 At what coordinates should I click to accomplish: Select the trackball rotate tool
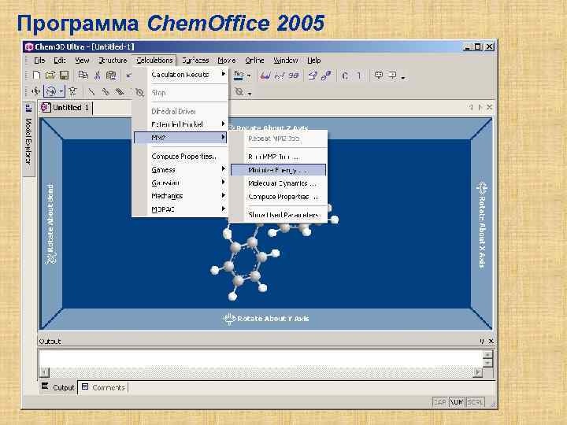tap(50, 91)
